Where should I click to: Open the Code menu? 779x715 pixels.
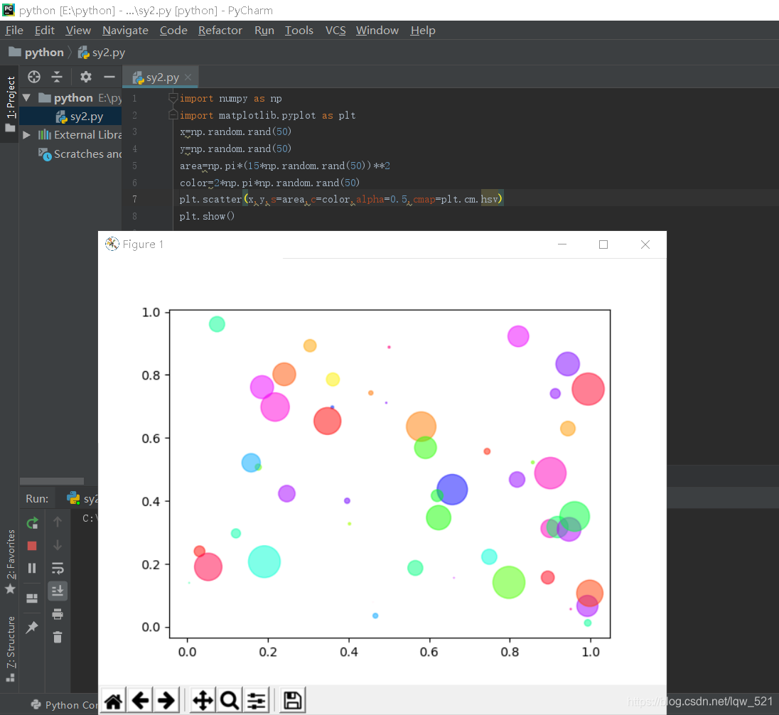coord(173,31)
